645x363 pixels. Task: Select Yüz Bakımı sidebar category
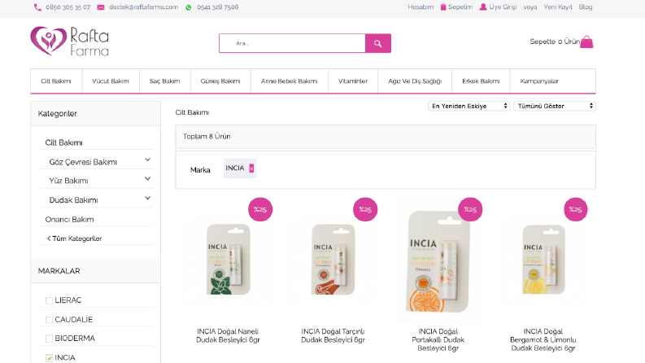(x=68, y=181)
